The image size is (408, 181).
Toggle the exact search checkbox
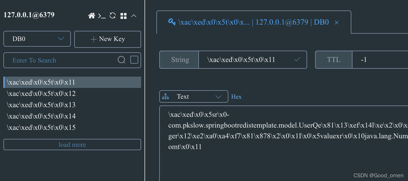tap(134, 60)
